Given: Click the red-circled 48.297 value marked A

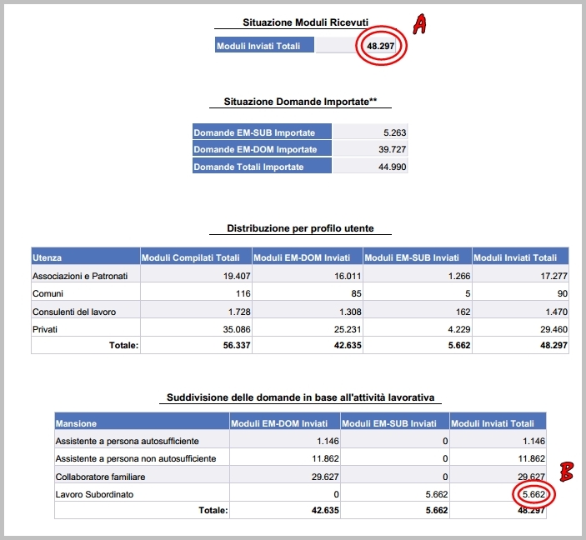Looking at the screenshot, I should pyautogui.click(x=381, y=46).
